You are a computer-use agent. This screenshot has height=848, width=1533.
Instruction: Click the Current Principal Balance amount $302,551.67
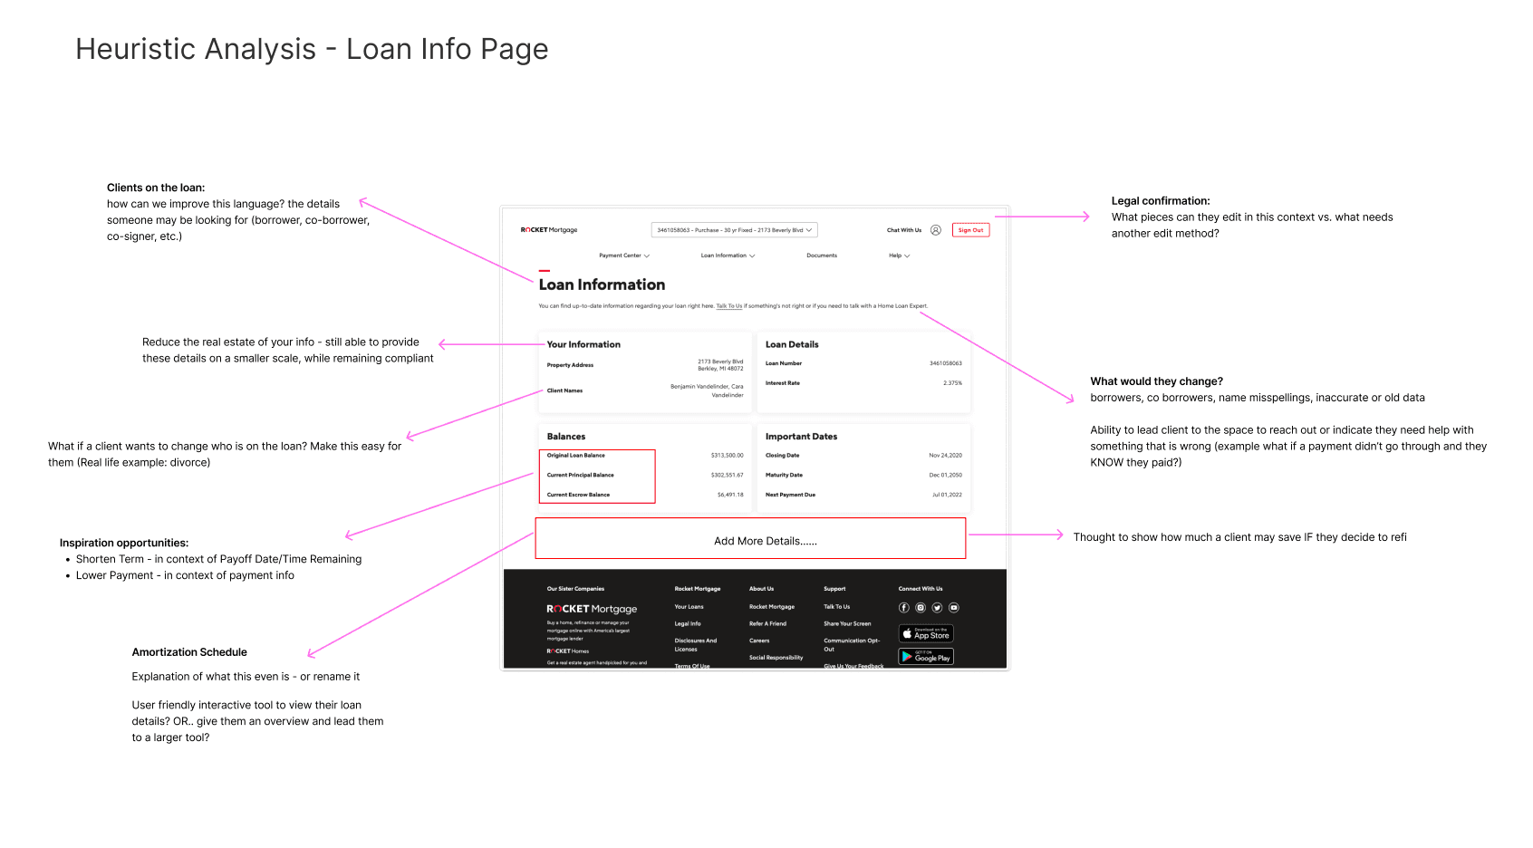(727, 475)
